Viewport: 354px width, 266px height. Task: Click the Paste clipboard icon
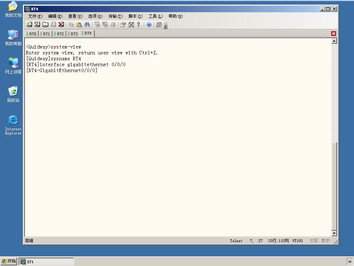(79, 25)
